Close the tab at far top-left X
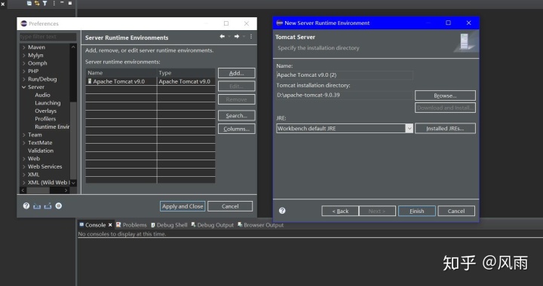 coord(3,5)
